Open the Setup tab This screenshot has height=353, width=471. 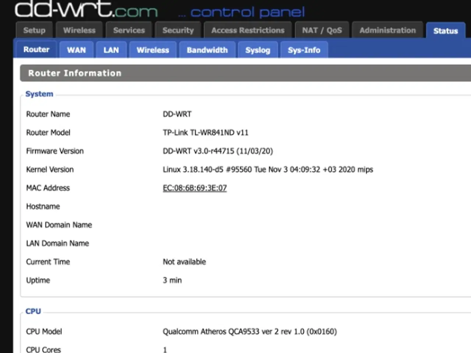click(34, 30)
